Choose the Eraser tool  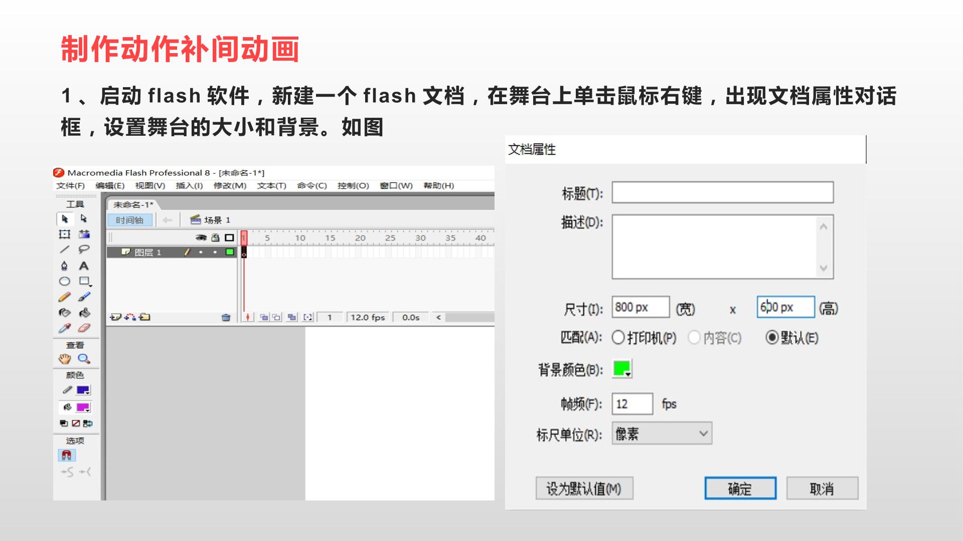tap(84, 328)
